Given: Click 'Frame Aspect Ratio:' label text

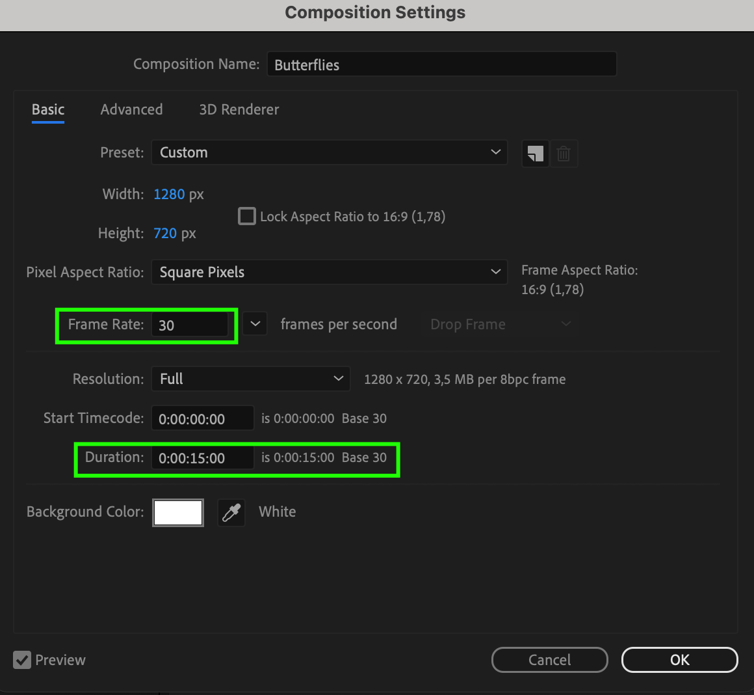Looking at the screenshot, I should [x=579, y=270].
